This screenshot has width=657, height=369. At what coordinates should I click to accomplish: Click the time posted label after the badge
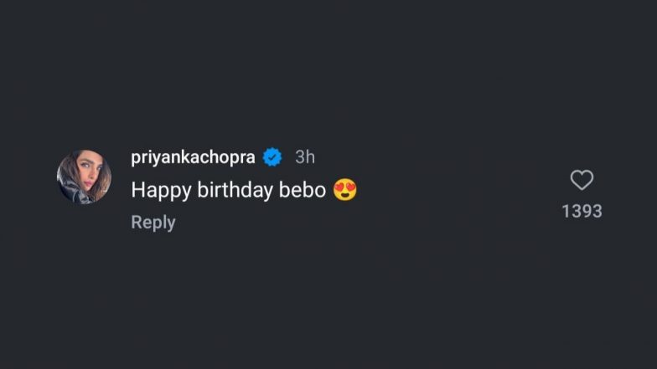305,156
